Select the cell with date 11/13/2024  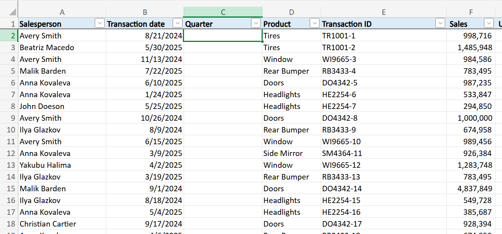tap(145, 59)
